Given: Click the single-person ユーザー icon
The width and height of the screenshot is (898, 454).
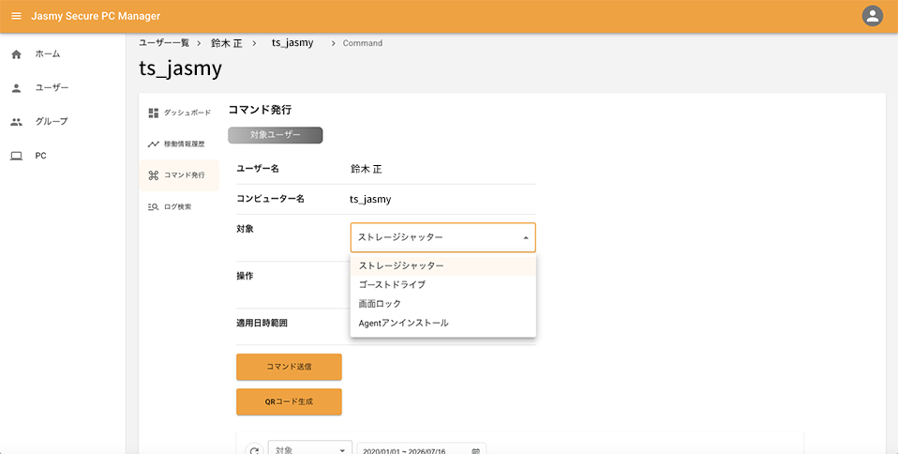Looking at the screenshot, I should pyautogui.click(x=16, y=88).
